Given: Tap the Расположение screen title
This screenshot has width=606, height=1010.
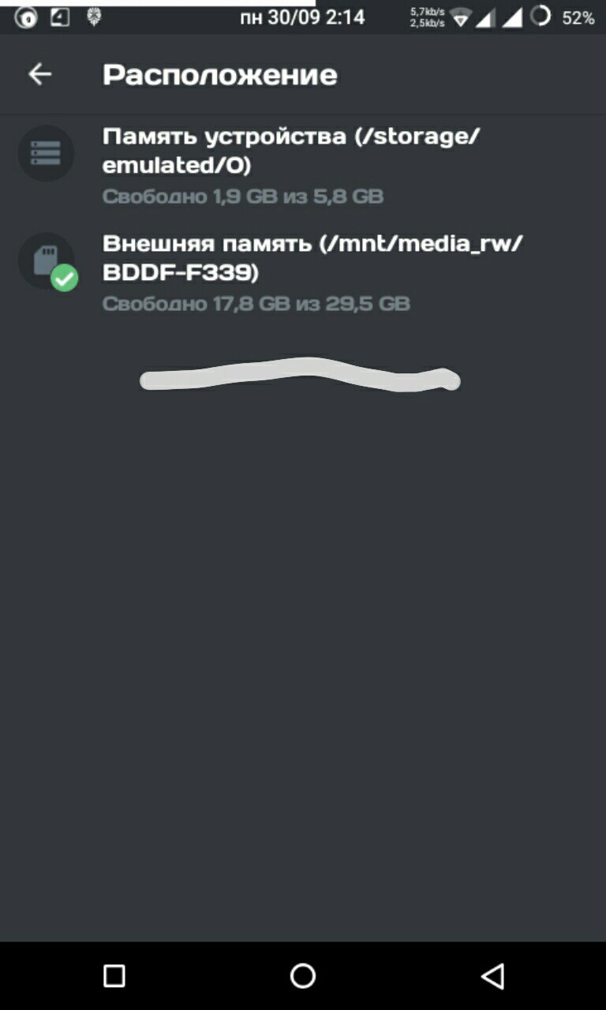Looking at the screenshot, I should pyautogui.click(x=220, y=75).
